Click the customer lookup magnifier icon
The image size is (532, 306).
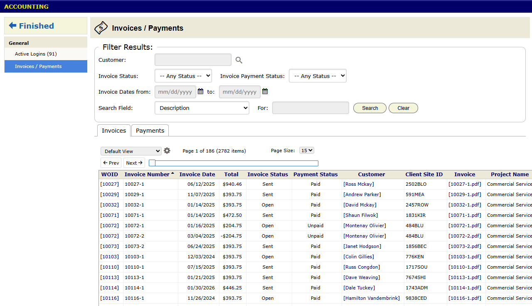(239, 60)
